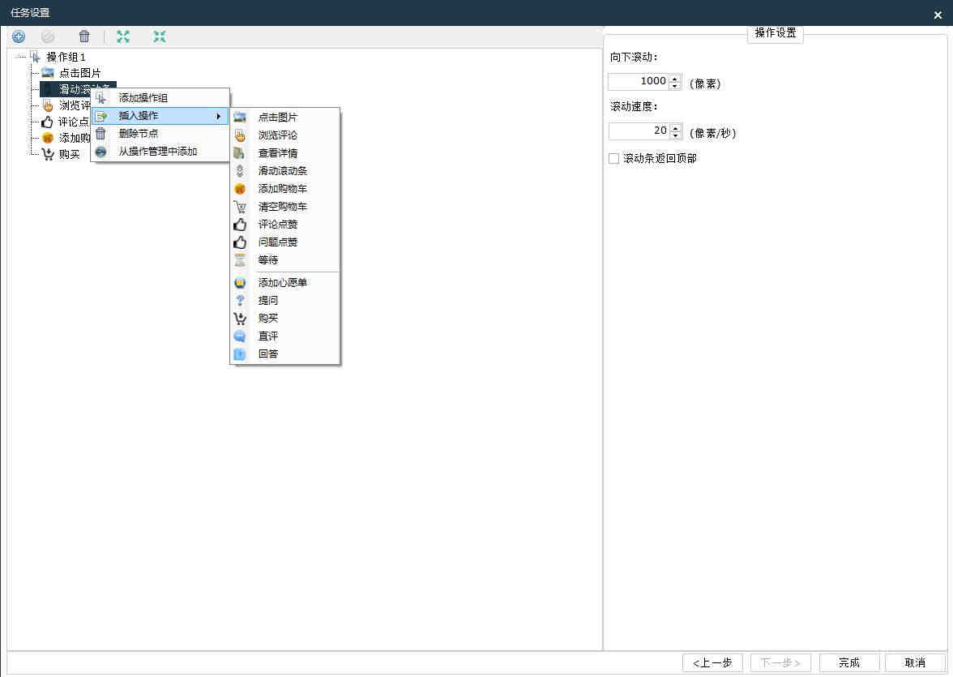This screenshot has height=677, width=953.
Task: Insert 等待 hourglass operation from submenu
Action: pos(284,259)
